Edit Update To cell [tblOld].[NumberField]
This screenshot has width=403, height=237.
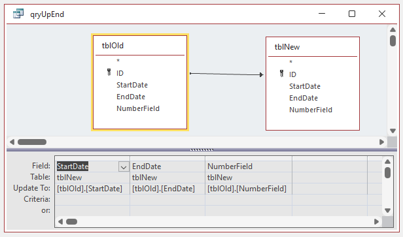coord(249,189)
